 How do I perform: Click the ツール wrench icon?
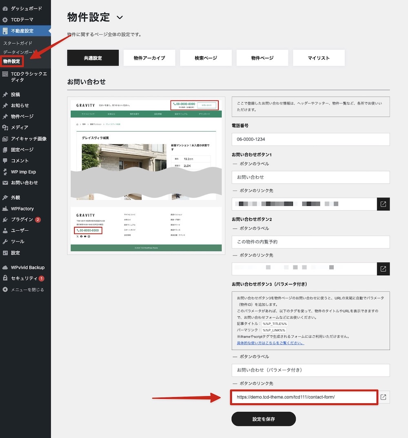[5, 242]
